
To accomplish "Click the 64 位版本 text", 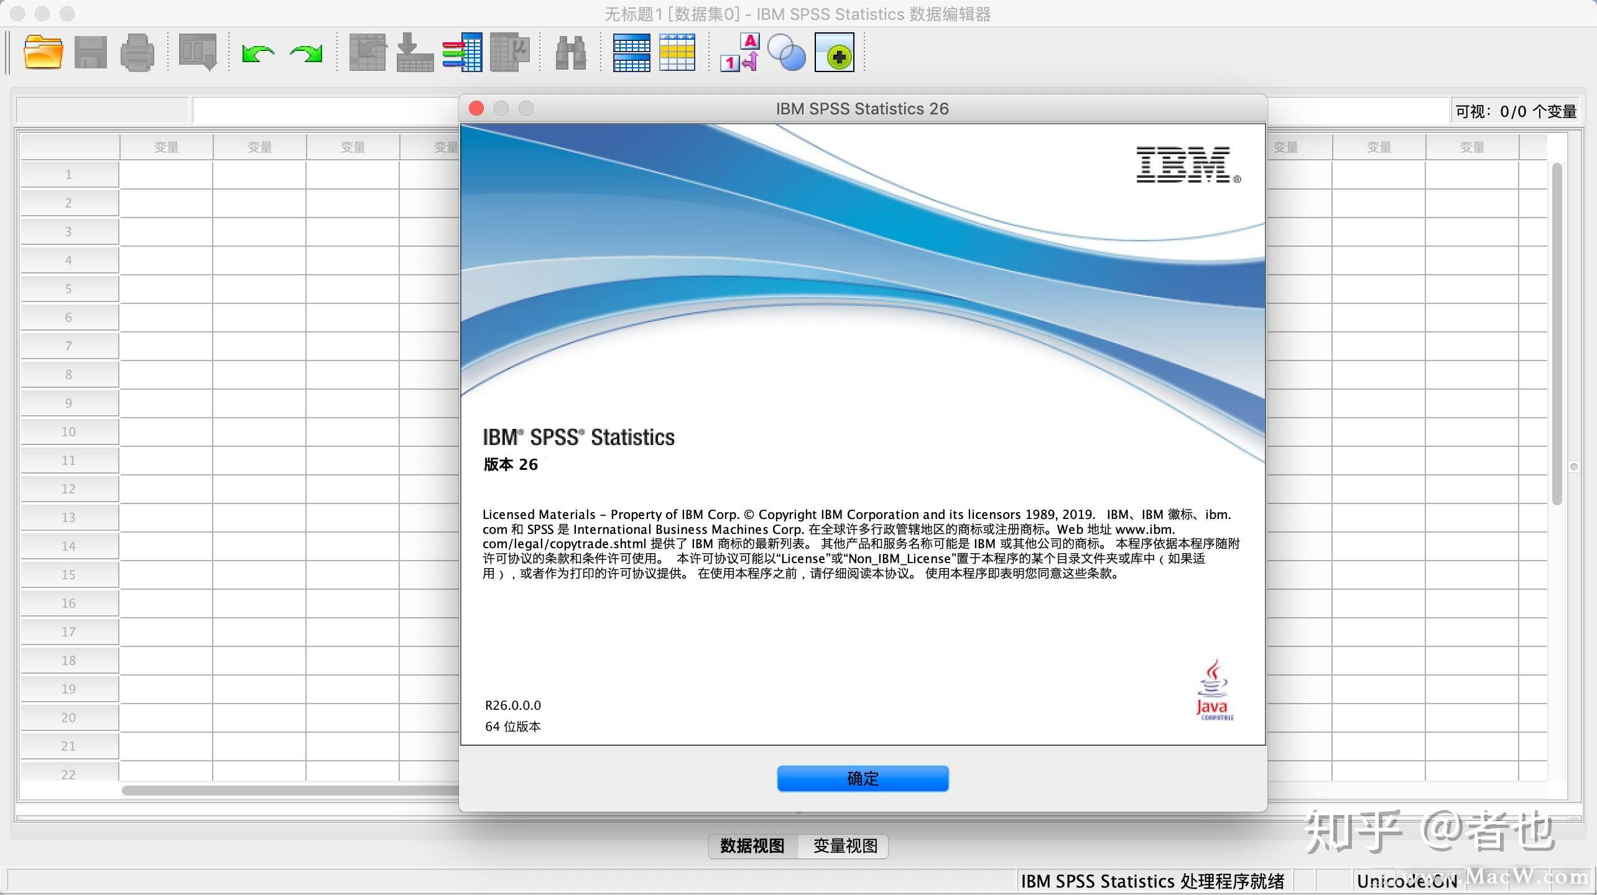I will click(513, 727).
